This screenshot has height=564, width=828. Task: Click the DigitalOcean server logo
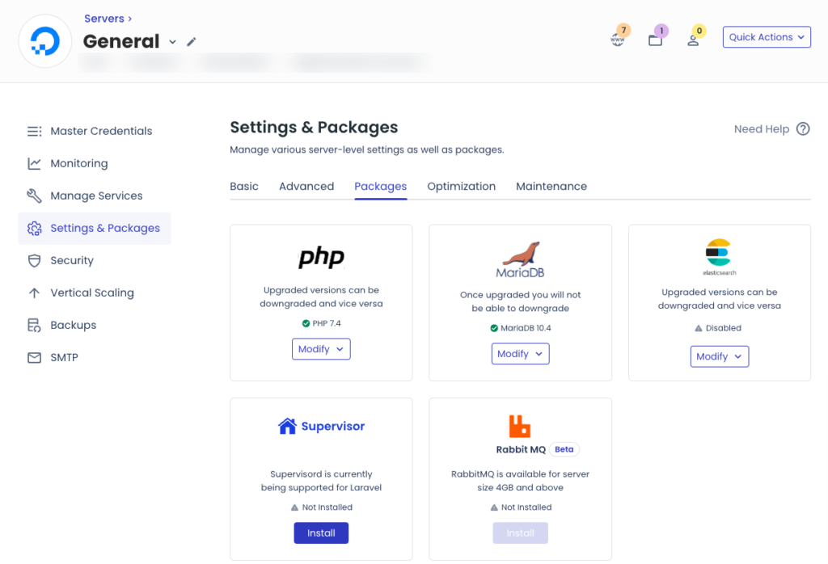pyautogui.click(x=45, y=41)
